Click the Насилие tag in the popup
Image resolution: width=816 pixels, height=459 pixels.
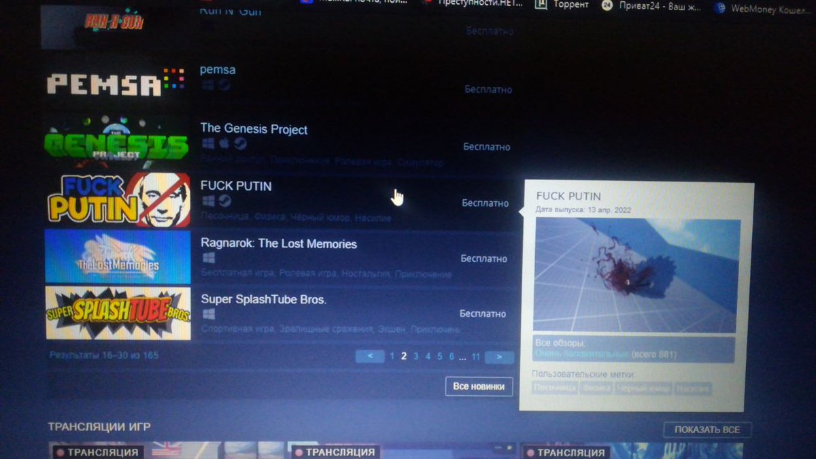693,388
